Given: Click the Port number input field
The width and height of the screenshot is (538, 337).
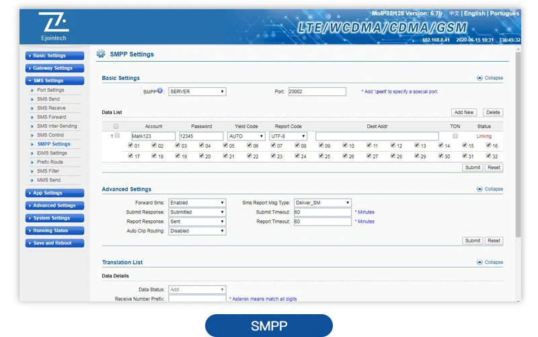Looking at the screenshot, I should coord(317,91).
